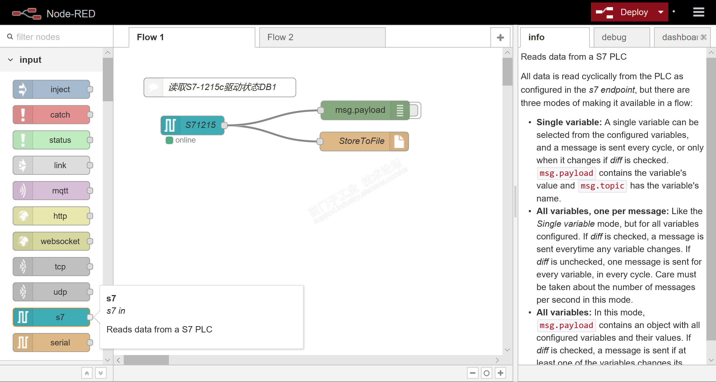Click the canvas horizontal scrollbar thumb
The width and height of the screenshot is (716, 382).
[146, 360]
